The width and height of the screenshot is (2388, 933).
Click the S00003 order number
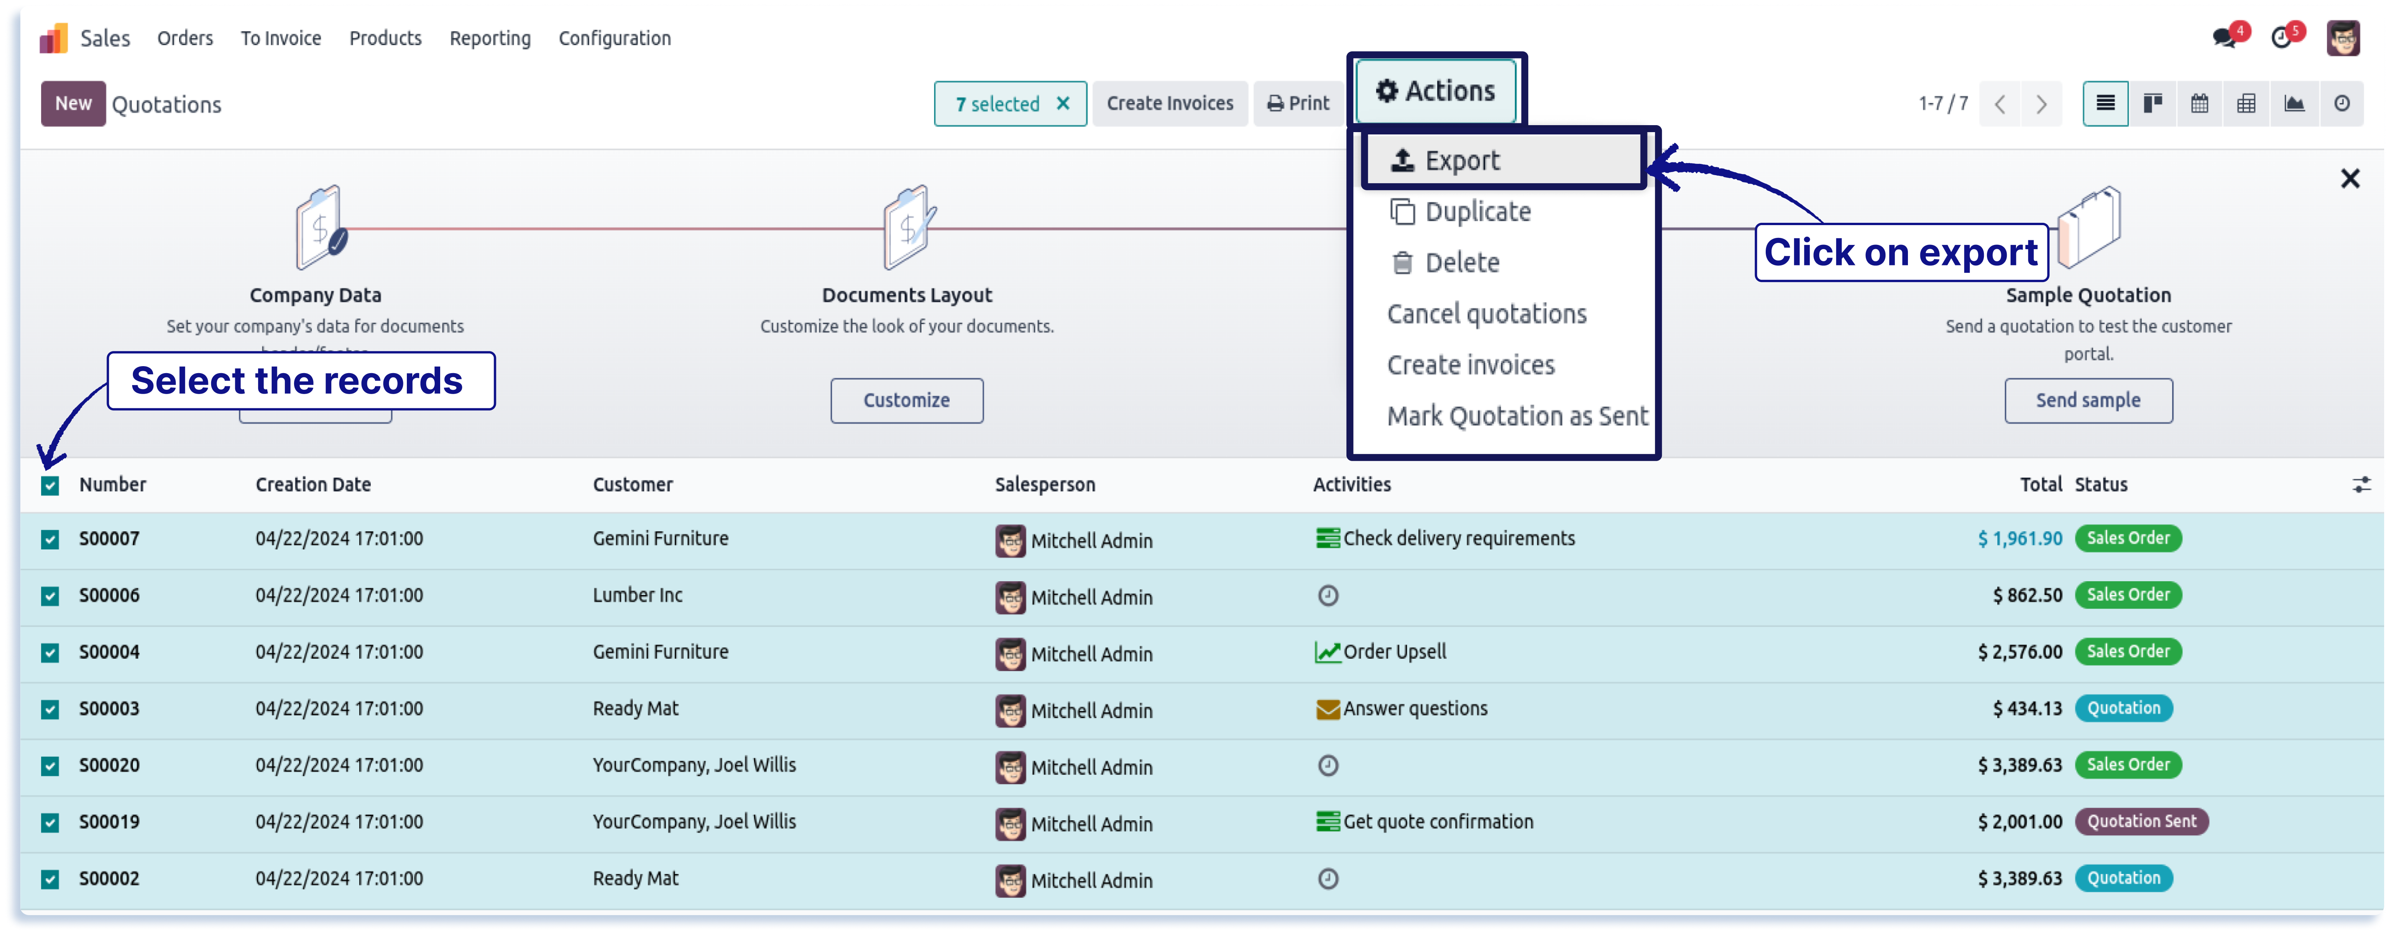click(109, 709)
